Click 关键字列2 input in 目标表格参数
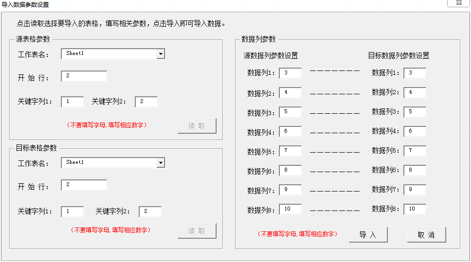This screenshot has width=471, height=262. coord(150,212)
